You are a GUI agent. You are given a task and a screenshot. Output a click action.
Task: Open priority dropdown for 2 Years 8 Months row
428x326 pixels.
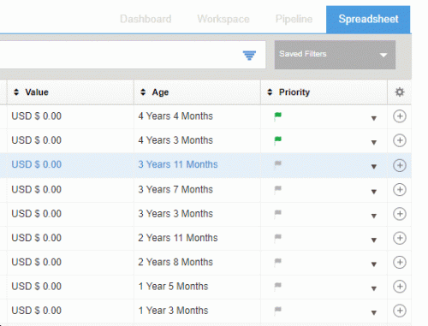[x=374, y=264]
